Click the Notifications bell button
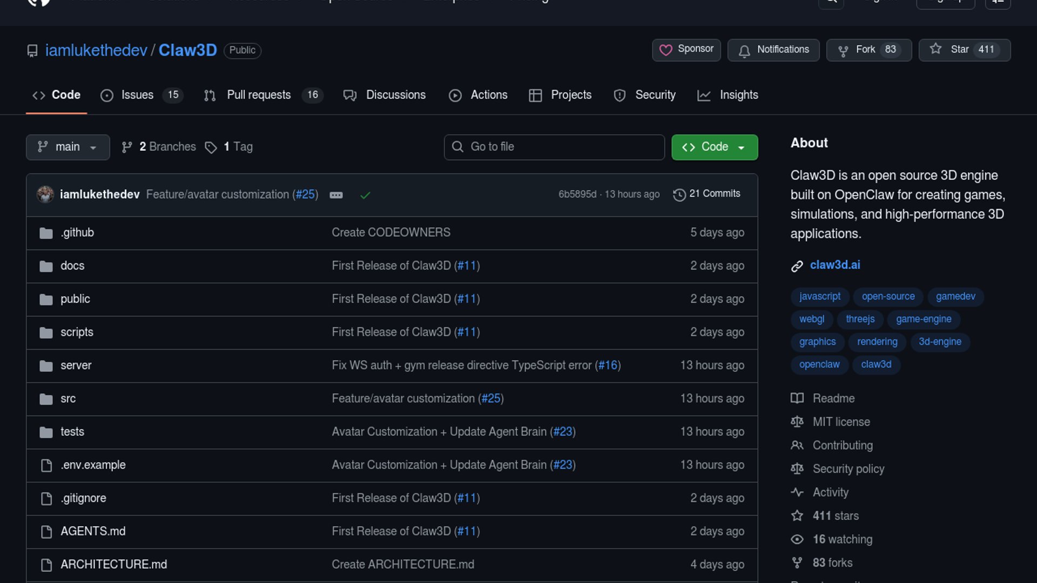1037x583 pixels. pyautogui.click(x=773, y=50)
